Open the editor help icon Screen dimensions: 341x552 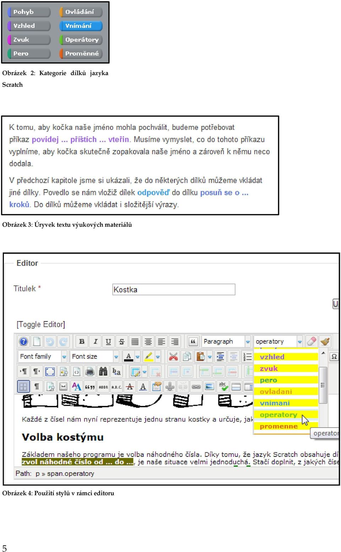tap(23, 341)
